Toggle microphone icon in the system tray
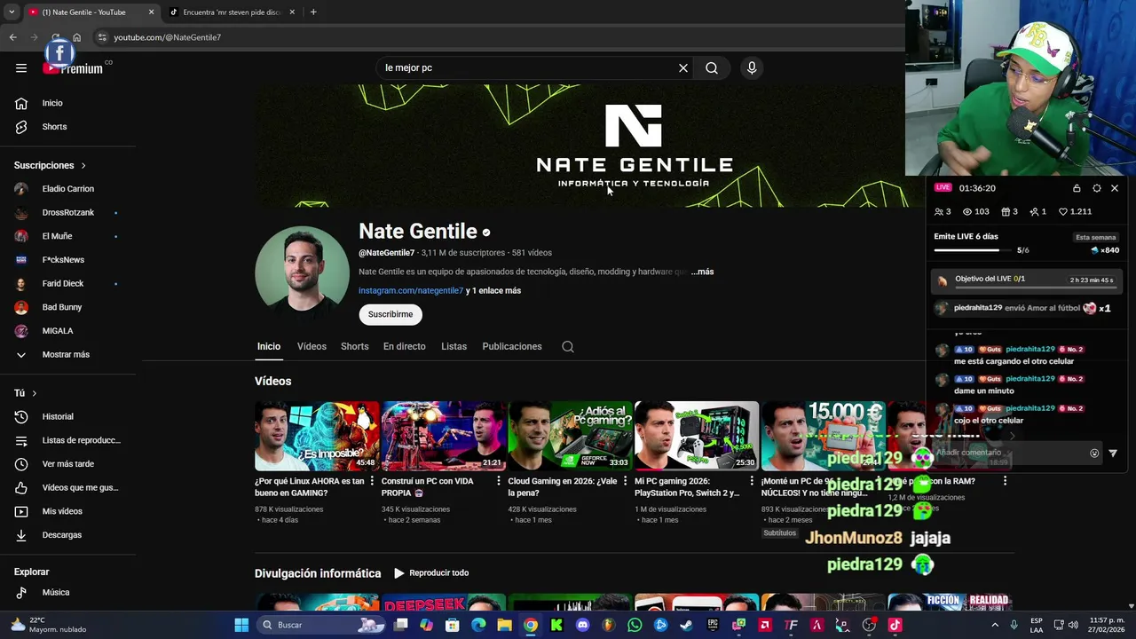This screenshot has width=1136, height=639. coord(1014,625)
